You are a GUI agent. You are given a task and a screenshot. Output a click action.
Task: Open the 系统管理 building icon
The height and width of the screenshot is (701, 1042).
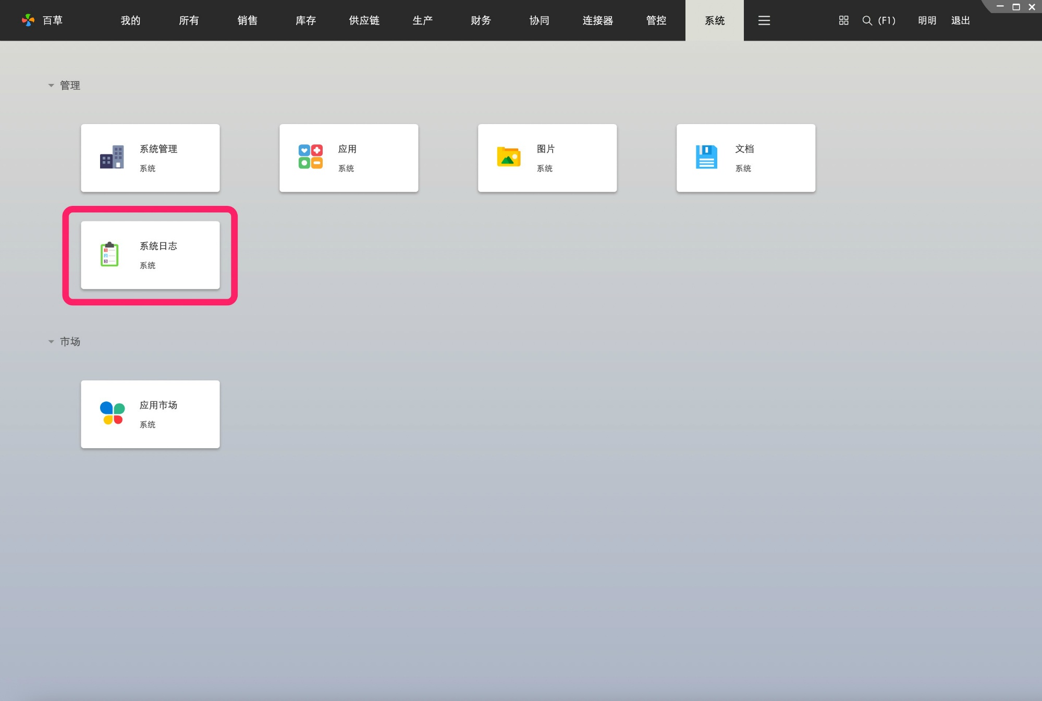[112, 157]
